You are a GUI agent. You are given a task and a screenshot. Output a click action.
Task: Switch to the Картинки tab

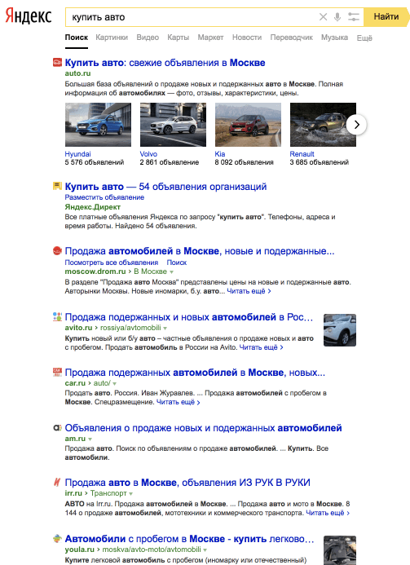click(x=112, y=38)
